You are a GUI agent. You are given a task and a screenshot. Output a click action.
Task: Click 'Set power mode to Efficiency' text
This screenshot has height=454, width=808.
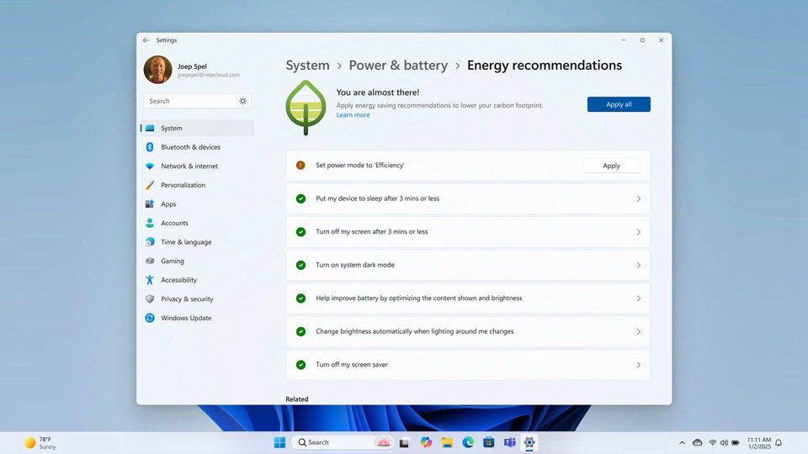[359, 166]
